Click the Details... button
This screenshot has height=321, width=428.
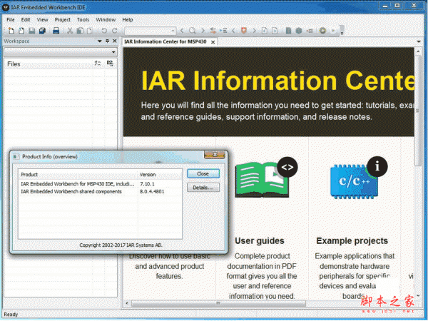coord(203,188)
